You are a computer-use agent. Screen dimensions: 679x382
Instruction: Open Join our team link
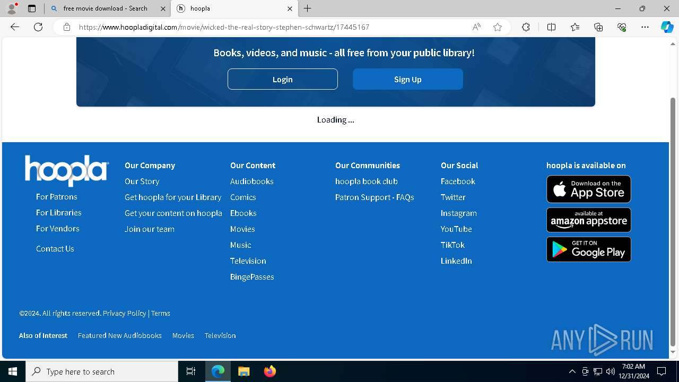(150, 229)
